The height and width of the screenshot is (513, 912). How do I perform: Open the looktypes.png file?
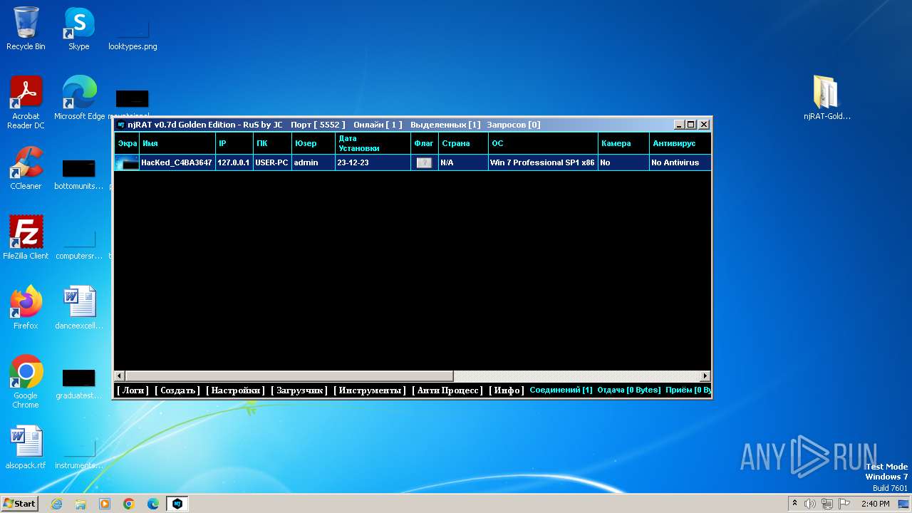tap(133, 33)
